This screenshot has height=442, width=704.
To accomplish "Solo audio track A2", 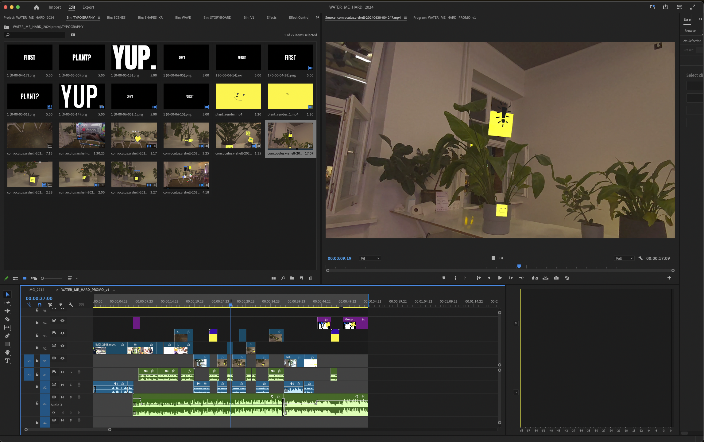I will (71, 385).
